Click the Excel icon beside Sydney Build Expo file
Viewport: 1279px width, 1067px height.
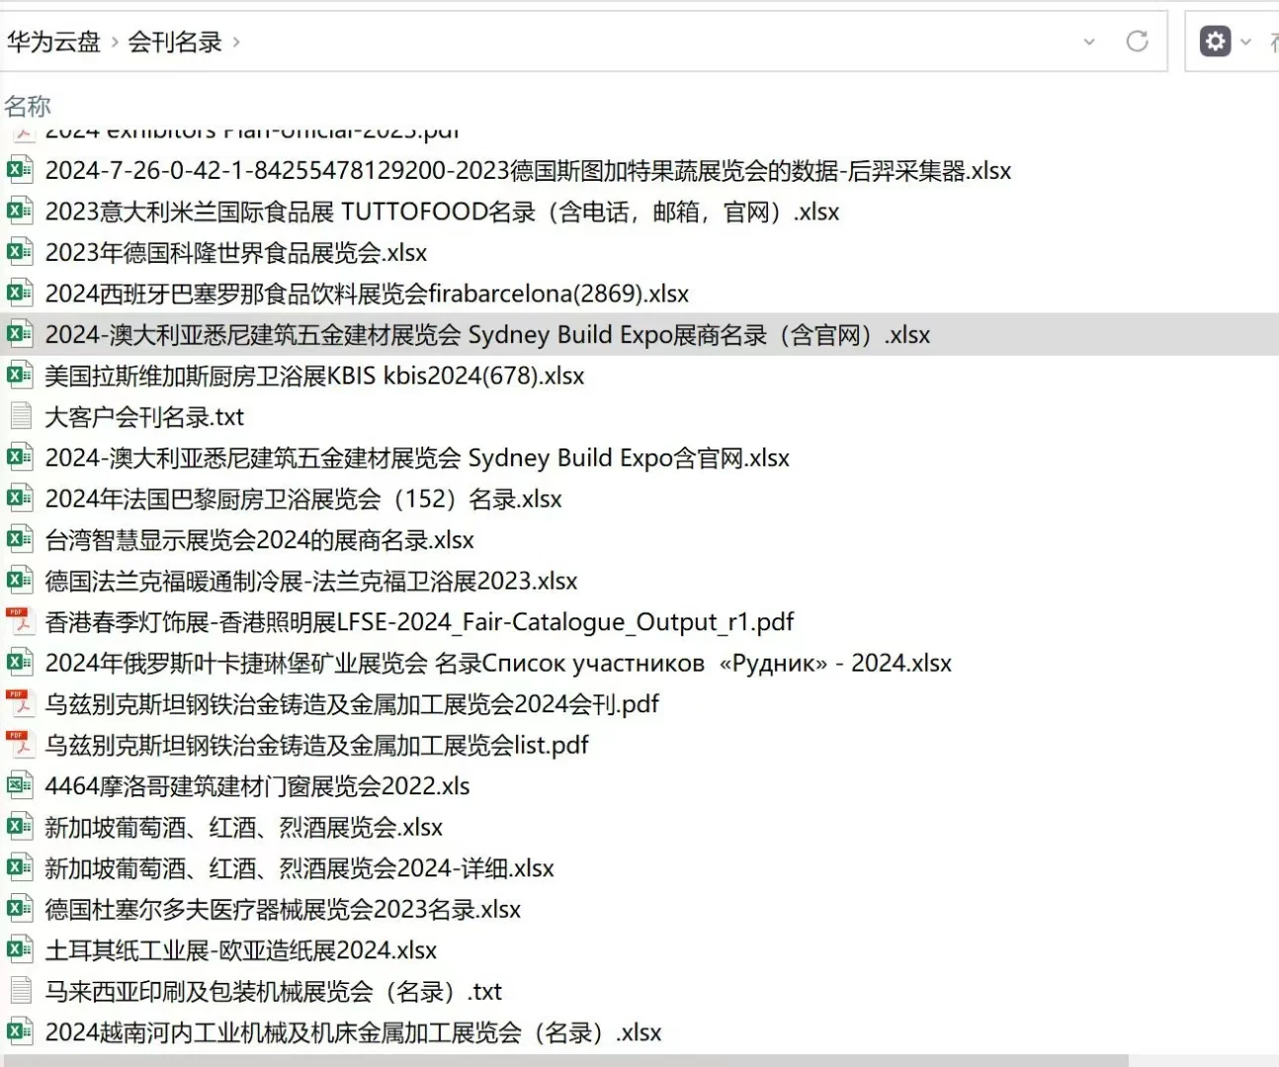19,334
